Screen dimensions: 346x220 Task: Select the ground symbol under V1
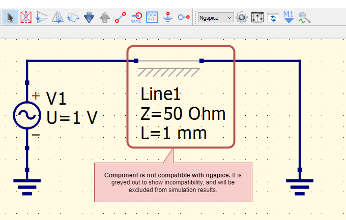tap(27, 187)
